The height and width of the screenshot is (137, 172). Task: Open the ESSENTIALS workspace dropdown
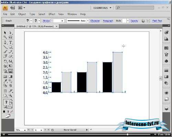pyautogui.click(x=102, y=8)
